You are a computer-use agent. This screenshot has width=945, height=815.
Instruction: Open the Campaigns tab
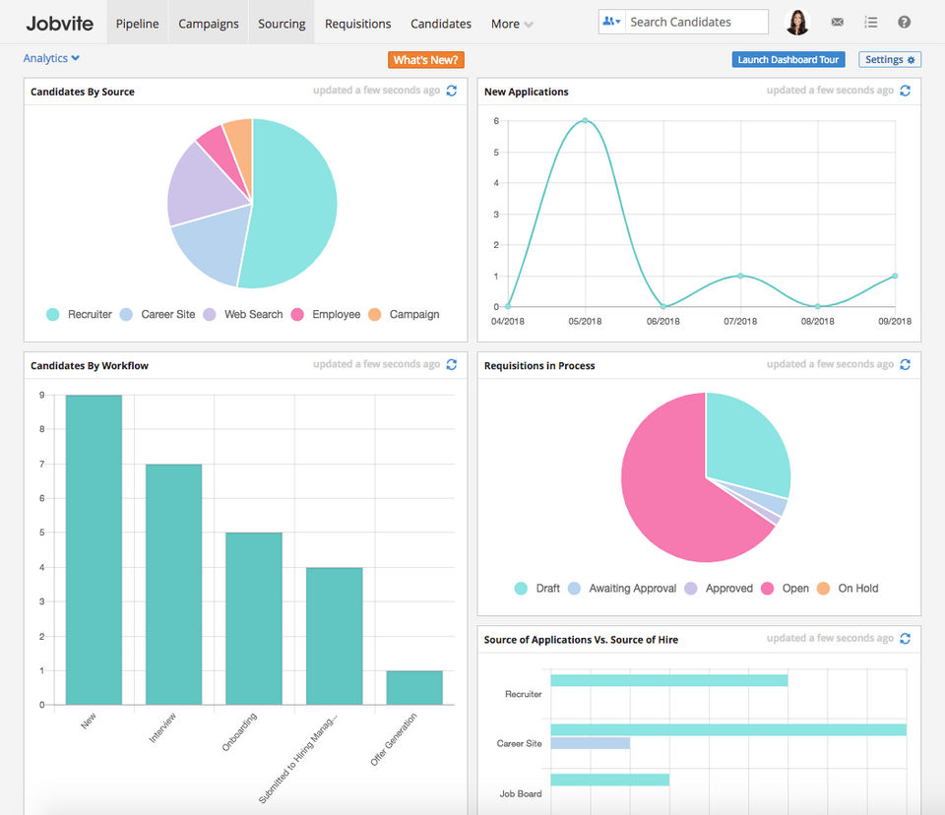pos(209,24)
